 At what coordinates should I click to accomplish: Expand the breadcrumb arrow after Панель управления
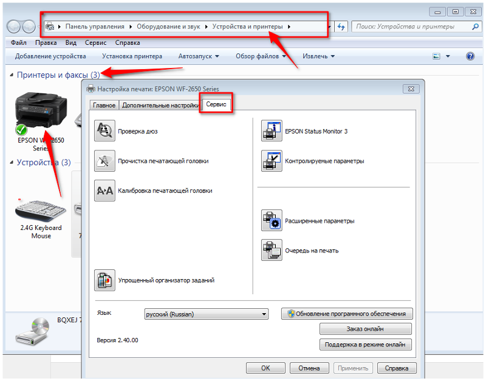click(131, 27)
